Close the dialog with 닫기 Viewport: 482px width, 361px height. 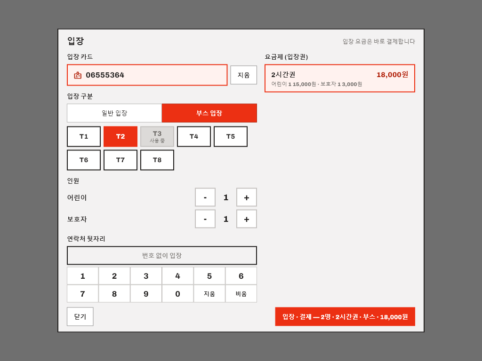pos(80,316)
